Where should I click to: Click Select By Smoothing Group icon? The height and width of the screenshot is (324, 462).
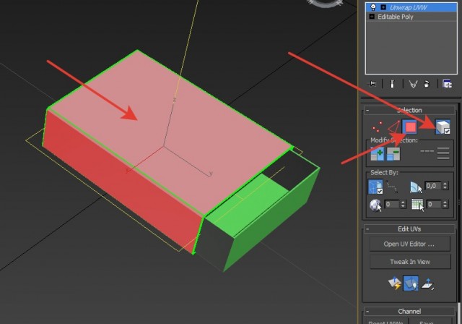[417, 205]
